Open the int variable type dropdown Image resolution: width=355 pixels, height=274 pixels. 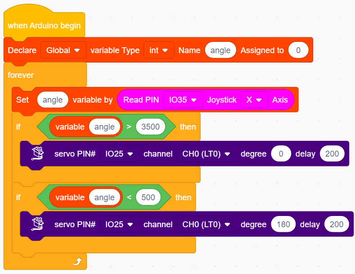159,50
